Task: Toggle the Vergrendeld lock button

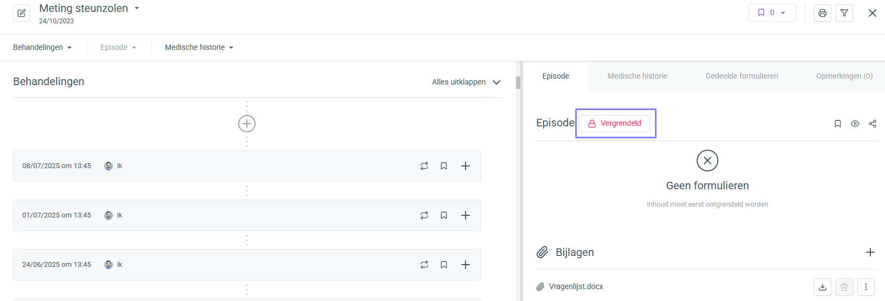Action: pyautogui.click(x=614, y=123)
